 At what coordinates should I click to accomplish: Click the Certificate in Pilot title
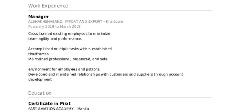pyautogui.click(x=49, y=104)
